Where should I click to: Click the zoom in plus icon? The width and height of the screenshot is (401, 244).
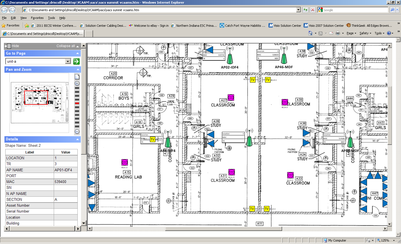(77, 83)
